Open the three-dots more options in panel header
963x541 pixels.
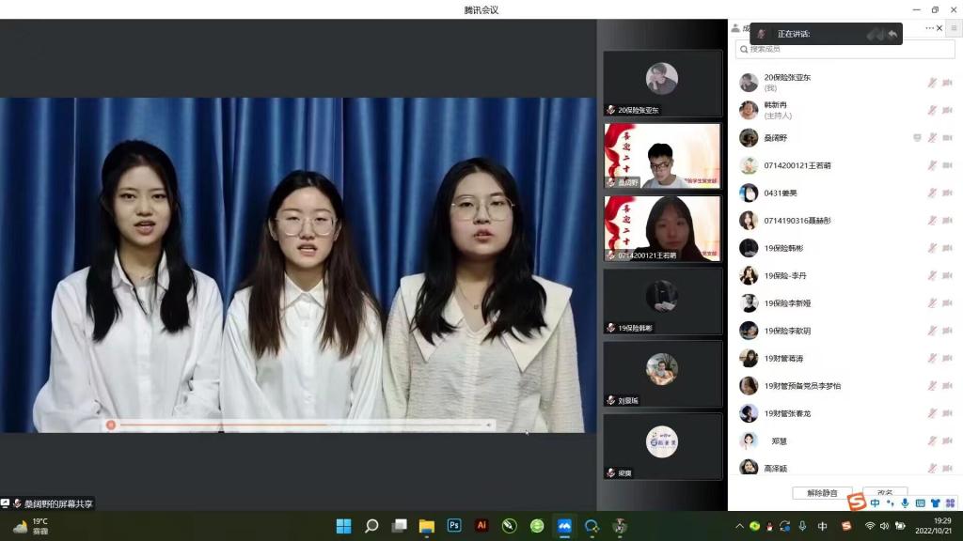[x=929, y=28]
